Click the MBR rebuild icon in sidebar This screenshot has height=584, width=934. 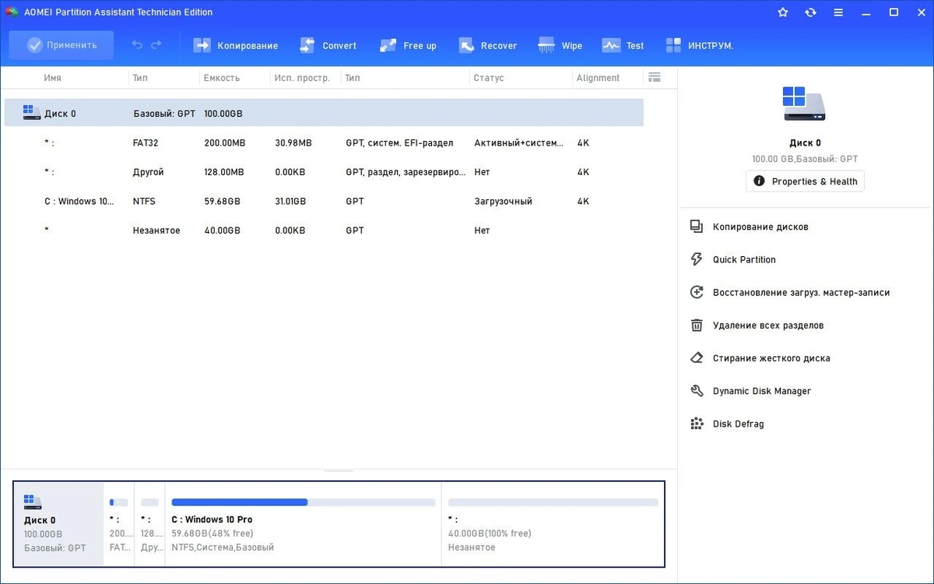point(697,293)
